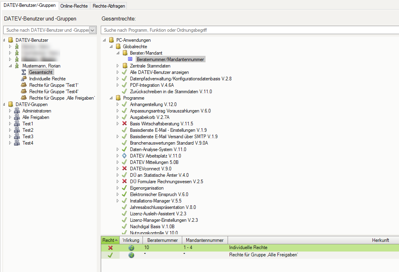Collapse the Berater/Mandant folder

coord(118,53)
